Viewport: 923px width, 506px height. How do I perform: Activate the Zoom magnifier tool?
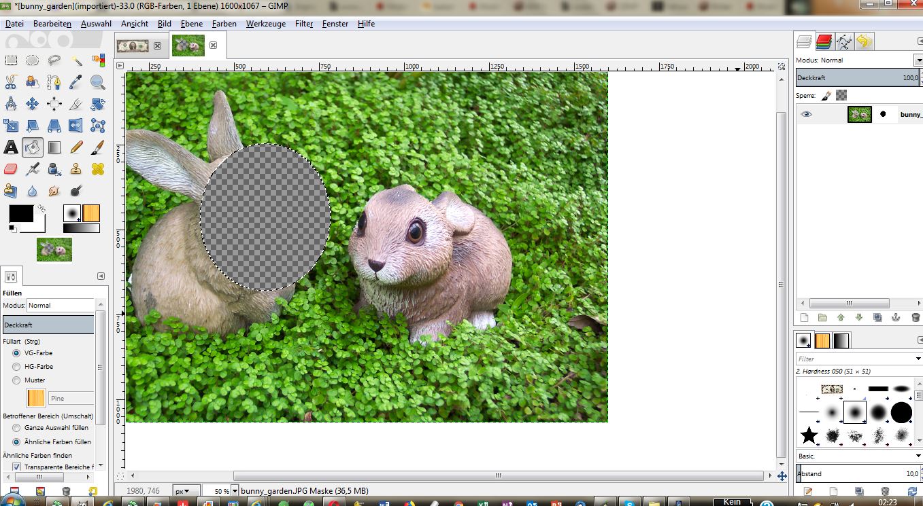point(98,82)
